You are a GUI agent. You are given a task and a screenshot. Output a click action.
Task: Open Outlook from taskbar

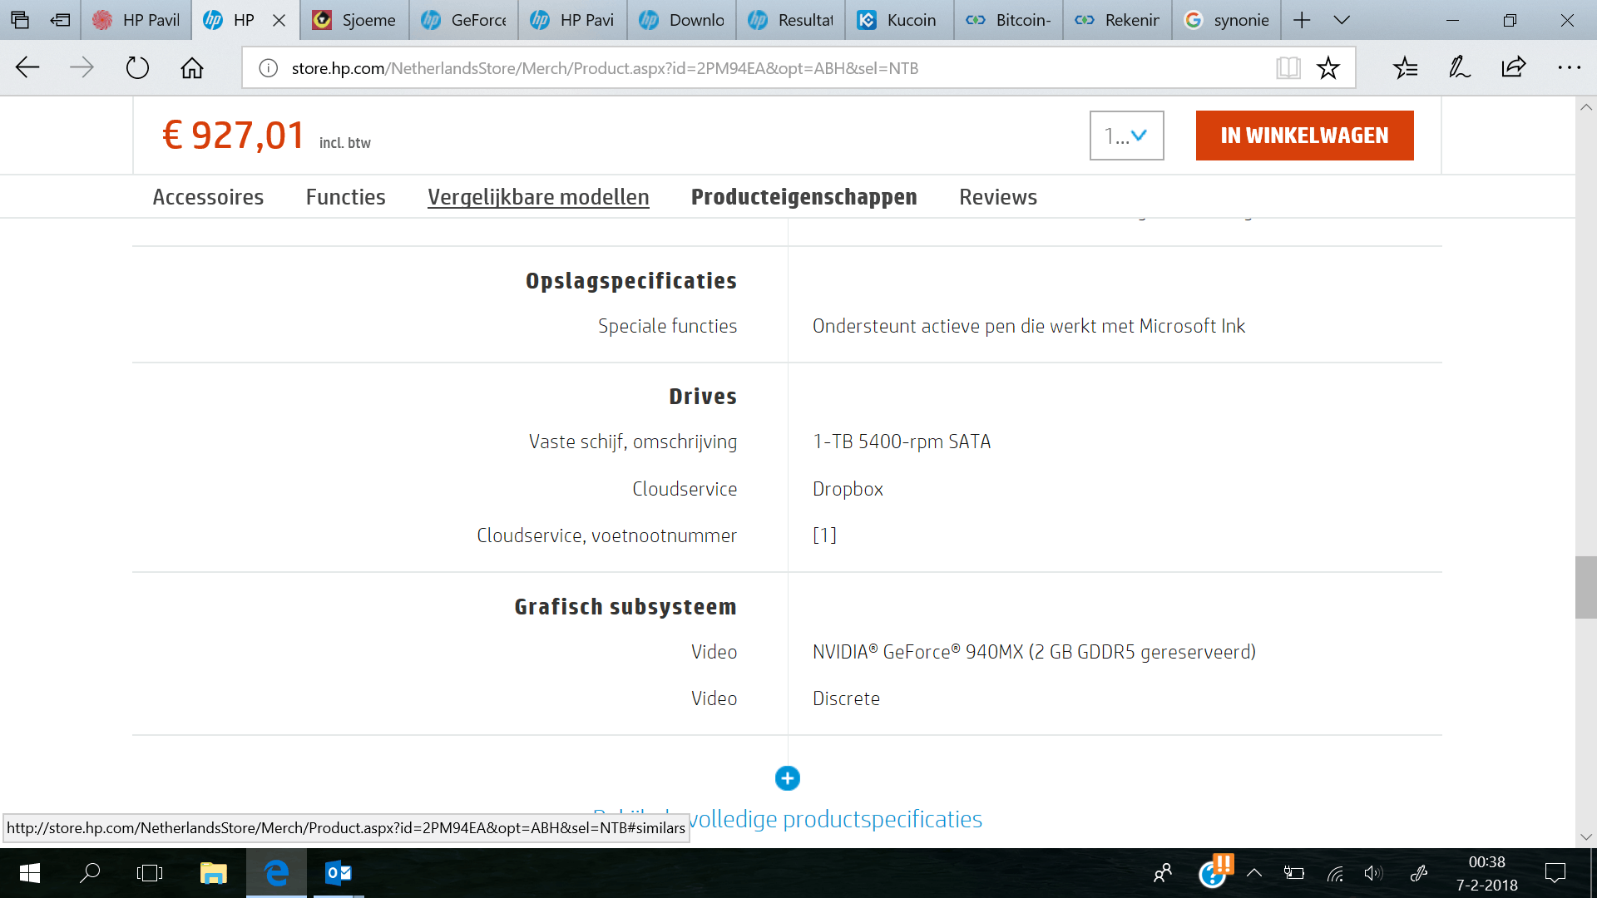[338, 873]
